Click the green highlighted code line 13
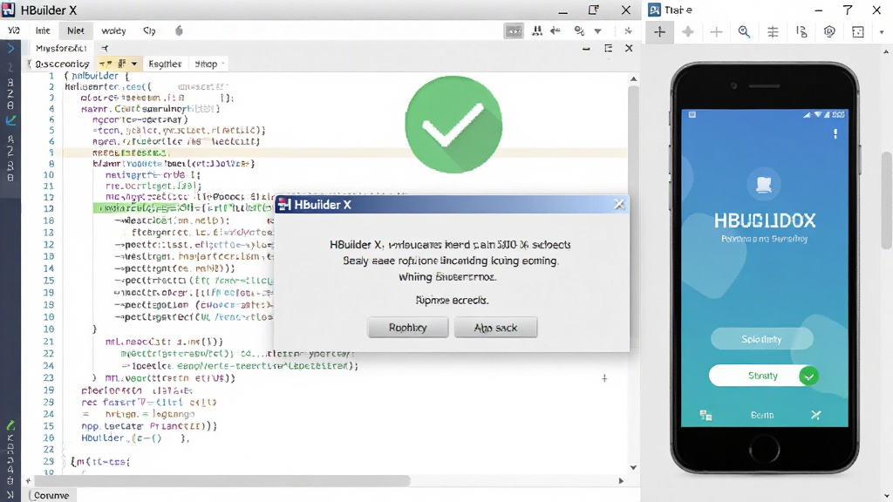The image size is (893, 502). click(183, 208)
